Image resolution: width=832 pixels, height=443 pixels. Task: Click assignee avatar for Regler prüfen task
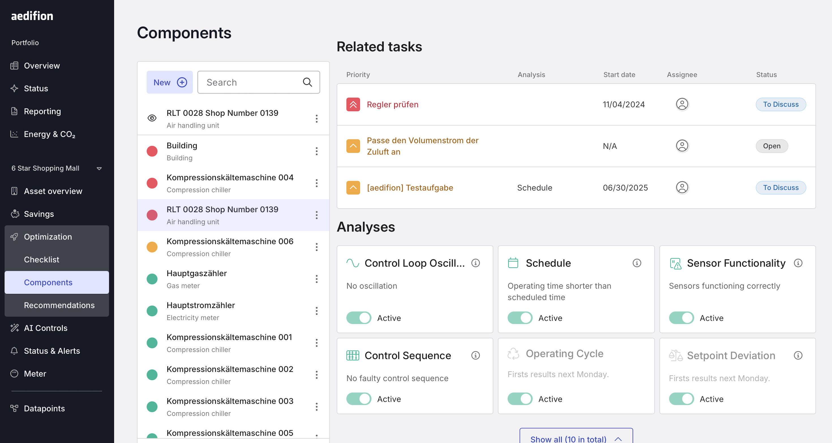(682, 104)
